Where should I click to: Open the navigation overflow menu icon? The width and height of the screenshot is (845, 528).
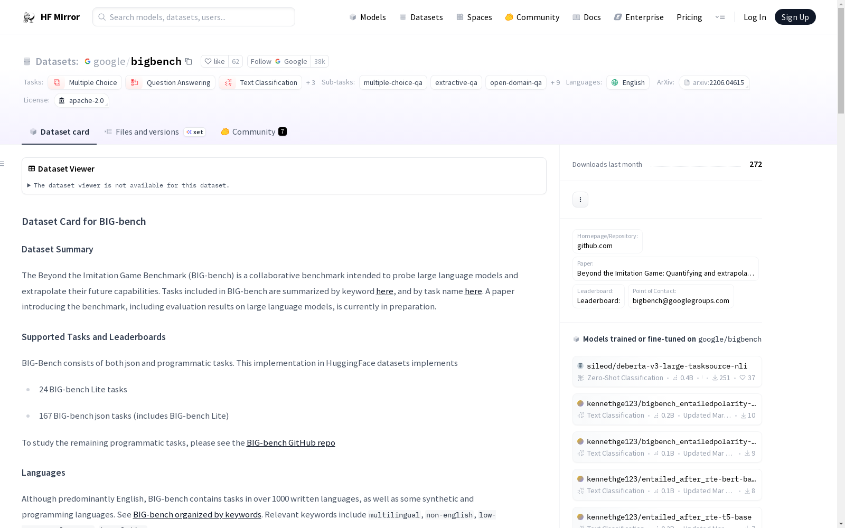click(720, 17)
